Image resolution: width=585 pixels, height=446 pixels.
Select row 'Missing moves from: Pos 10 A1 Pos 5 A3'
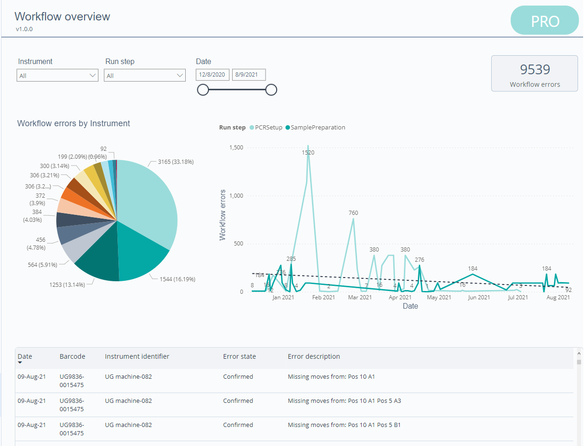[x=294, y=405]
